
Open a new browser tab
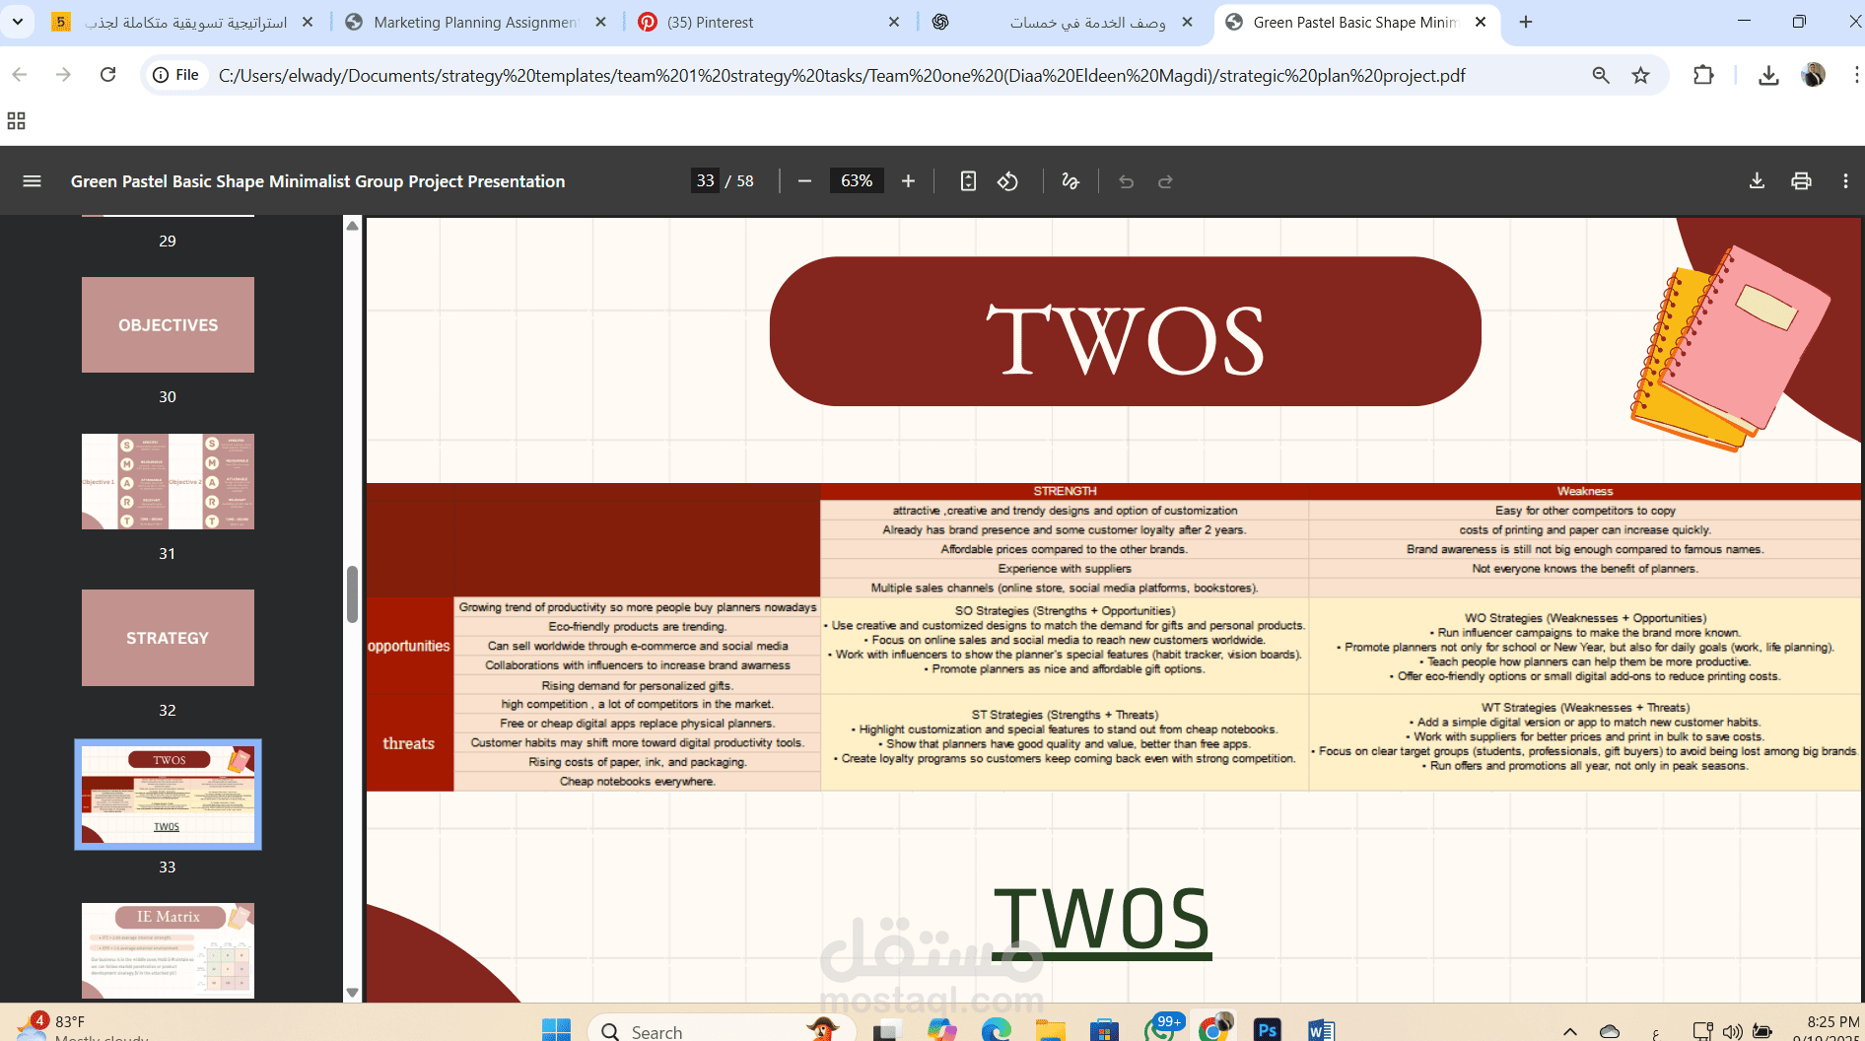1526,22
